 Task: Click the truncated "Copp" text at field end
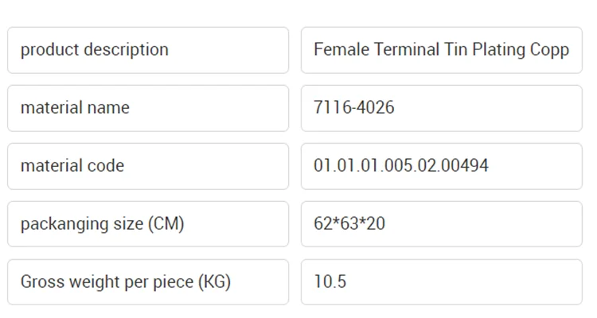[x=550, y=50]
